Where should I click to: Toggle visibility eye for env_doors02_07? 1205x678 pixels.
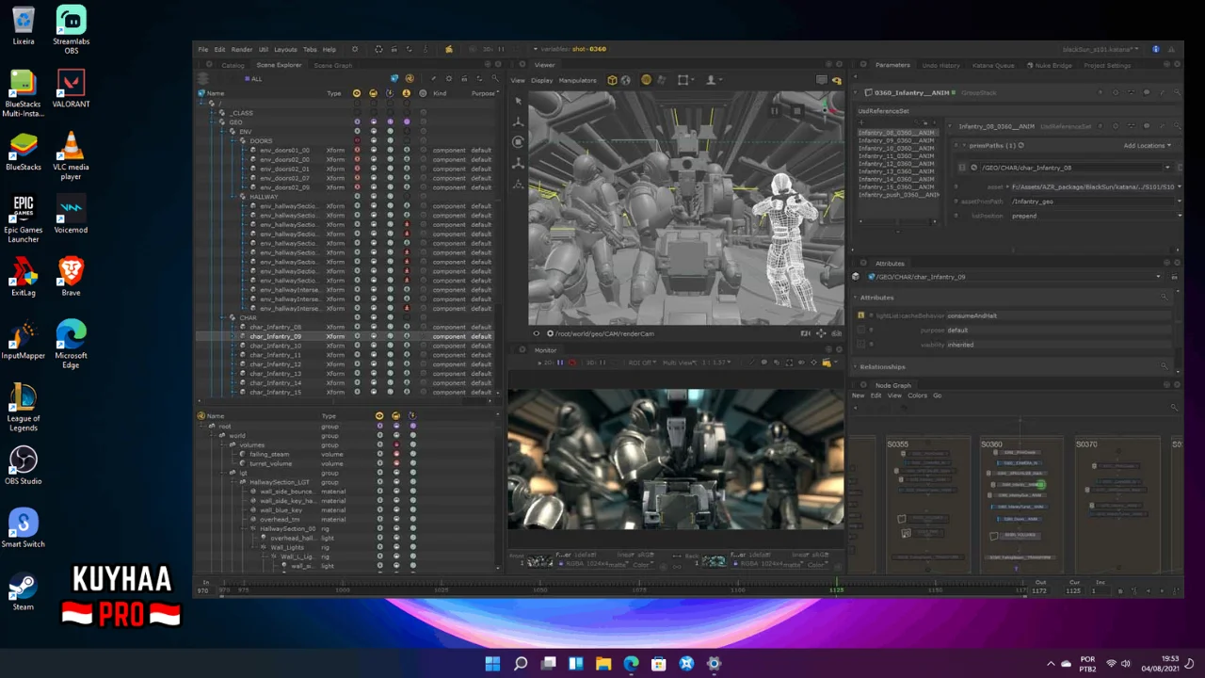[x=357, y=178]
